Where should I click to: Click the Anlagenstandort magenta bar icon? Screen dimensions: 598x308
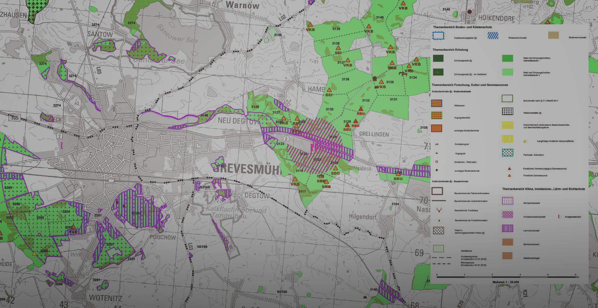point(559,216)
